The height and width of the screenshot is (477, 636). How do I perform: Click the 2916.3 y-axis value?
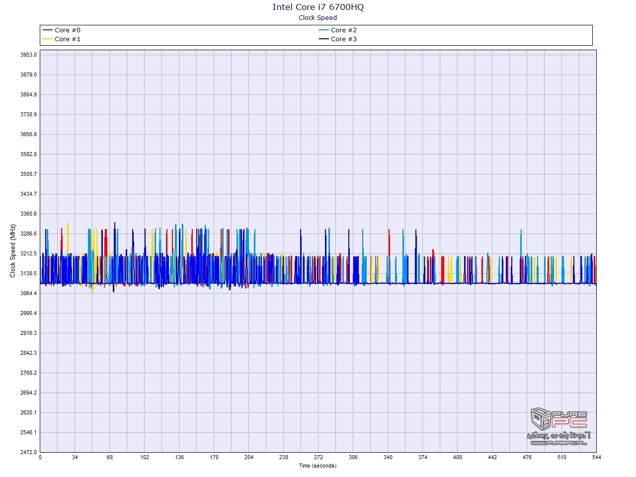pyautogui.click(x=28, y=333)
